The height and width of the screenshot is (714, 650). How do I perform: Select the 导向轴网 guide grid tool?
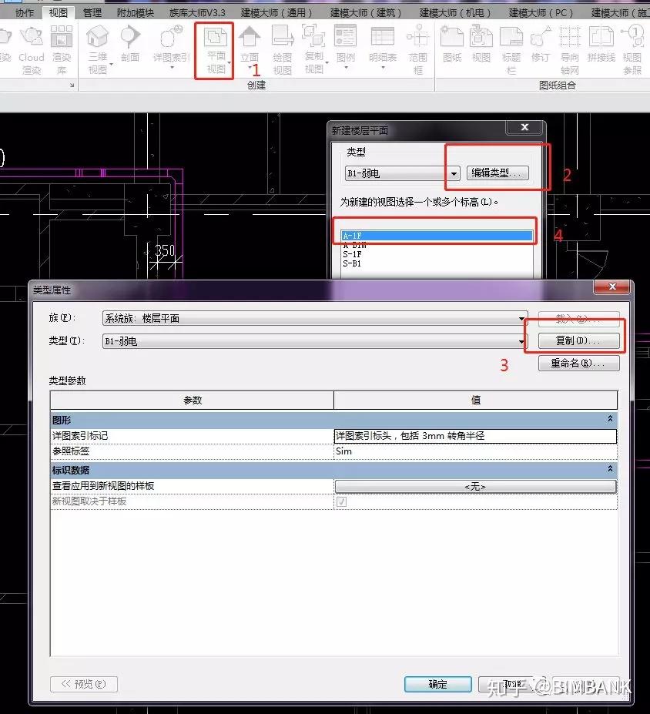click(569, 49)
